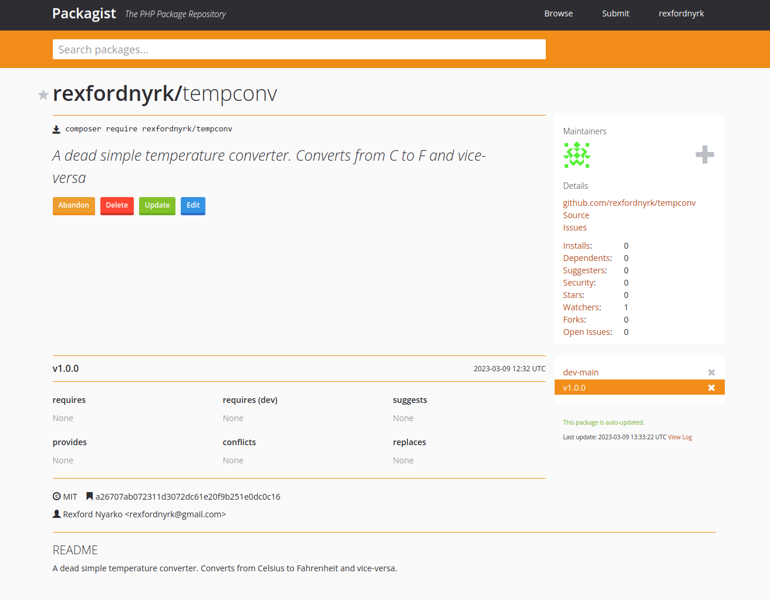Click the 'This package is auto-updated.' notice

tap(603, 422)
